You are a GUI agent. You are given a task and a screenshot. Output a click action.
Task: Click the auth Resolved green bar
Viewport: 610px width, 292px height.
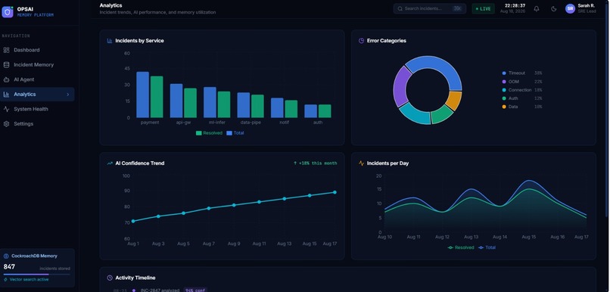point(325,111)
